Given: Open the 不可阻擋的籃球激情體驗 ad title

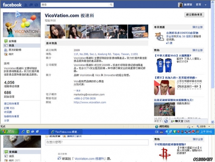Looking at the screenshot, I should (170, 144).
